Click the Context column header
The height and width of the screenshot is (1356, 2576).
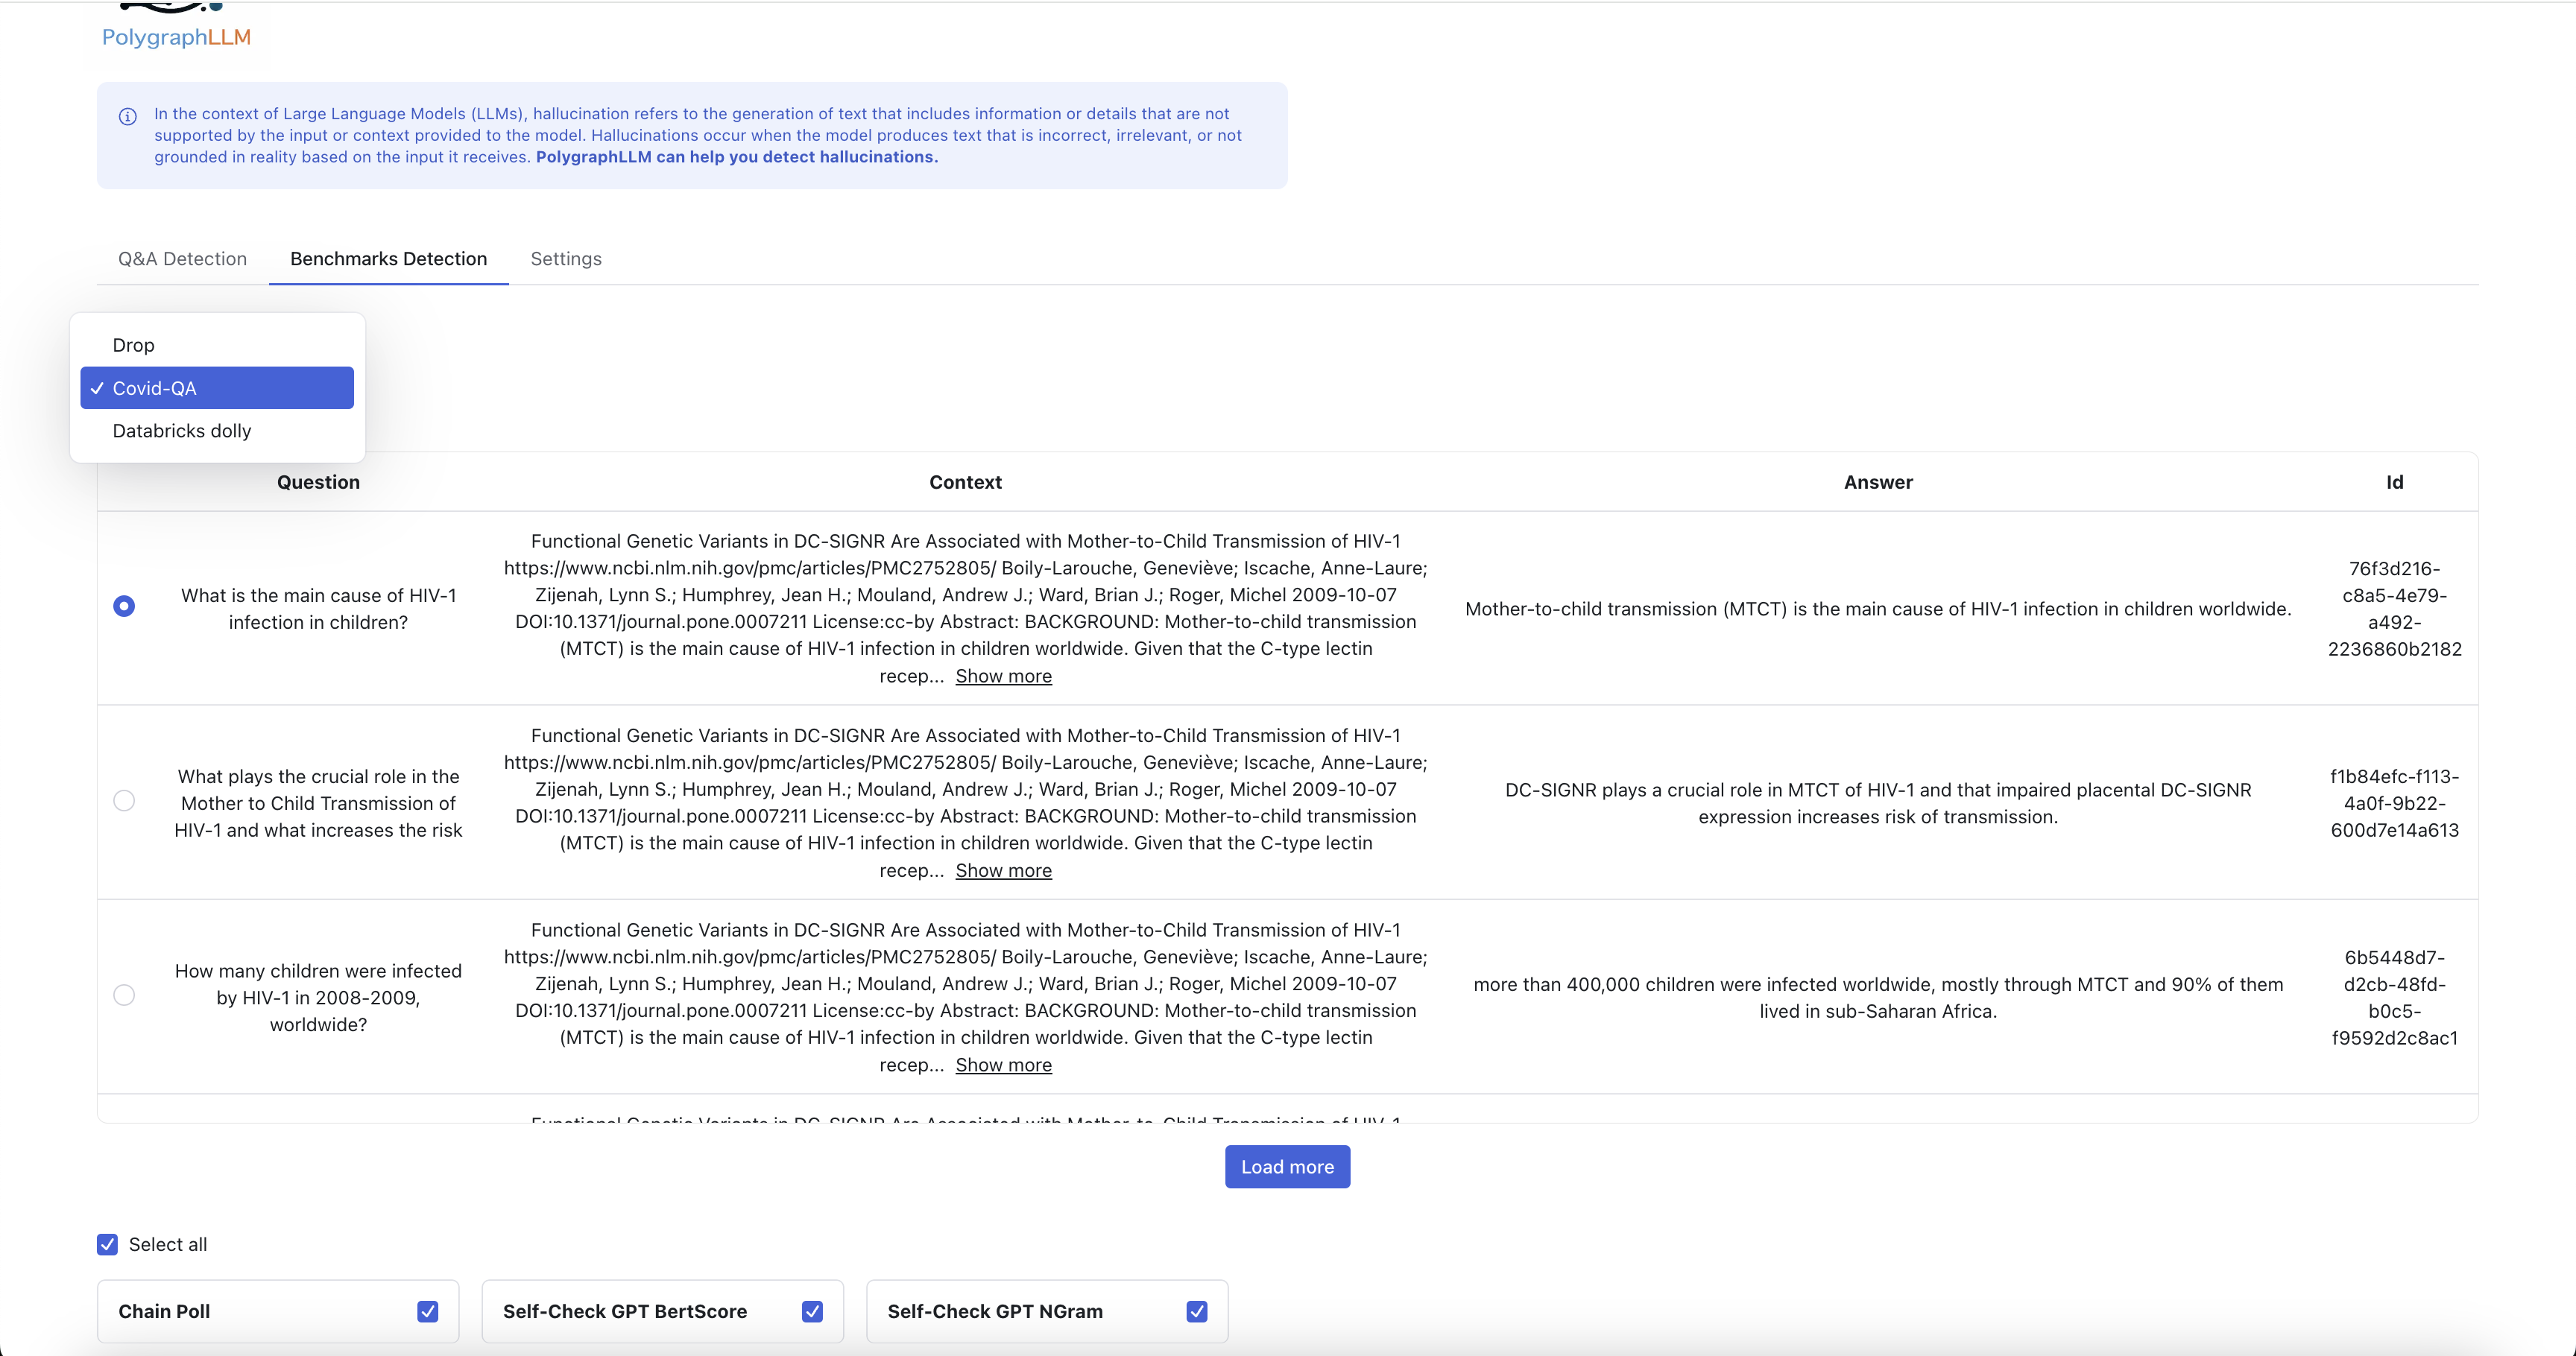(x=965, y=481)
